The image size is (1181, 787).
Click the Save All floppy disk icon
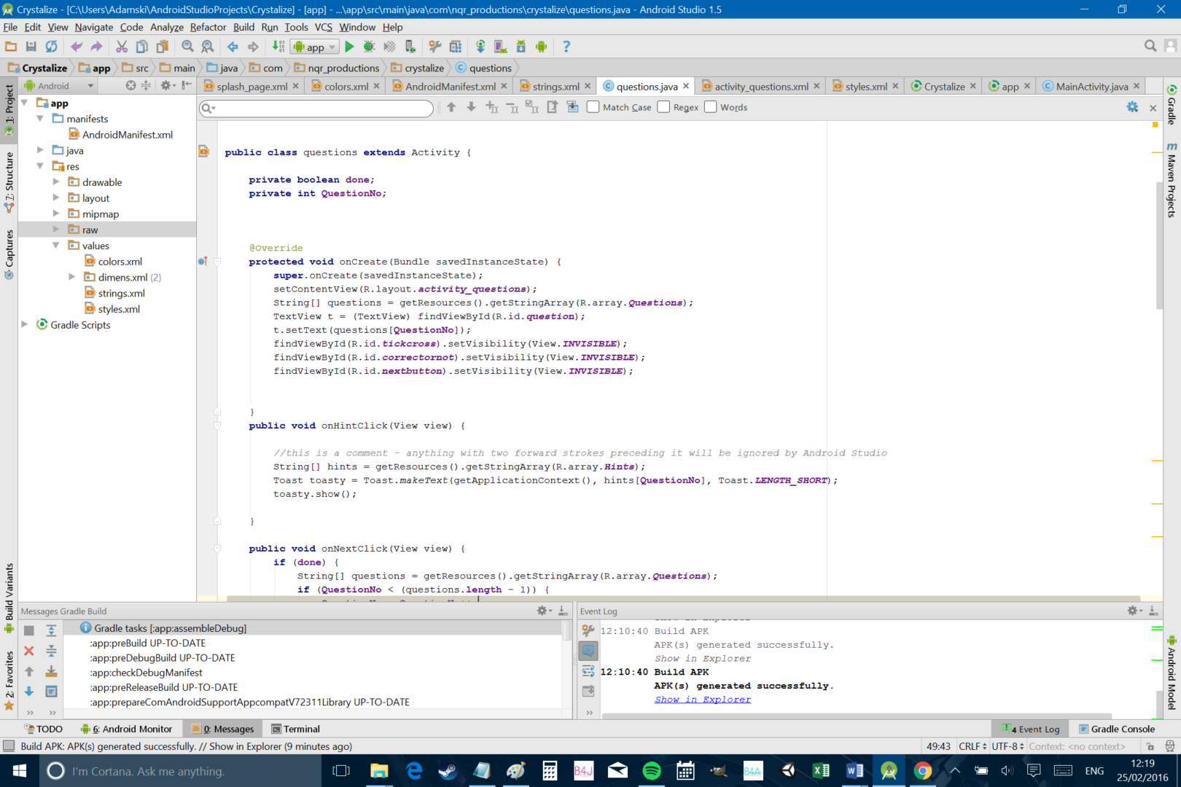click(31, 47)
